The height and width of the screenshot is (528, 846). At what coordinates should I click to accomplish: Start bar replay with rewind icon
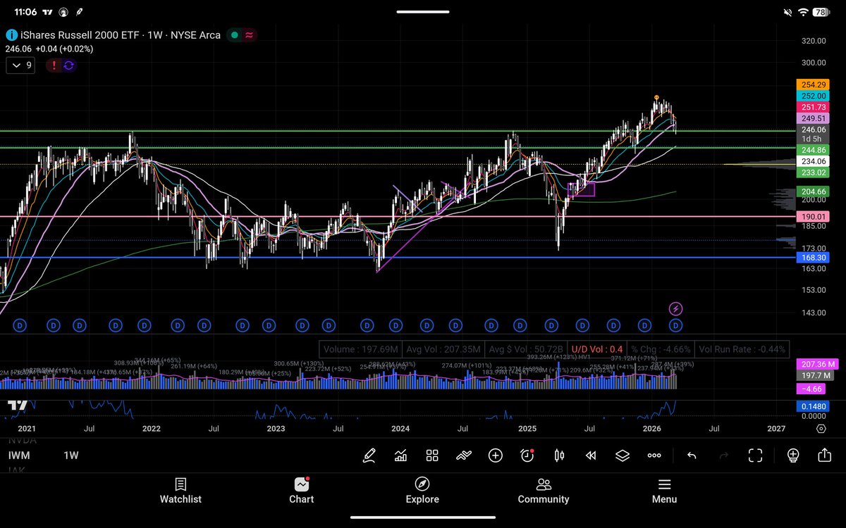[x=591, y=455]
